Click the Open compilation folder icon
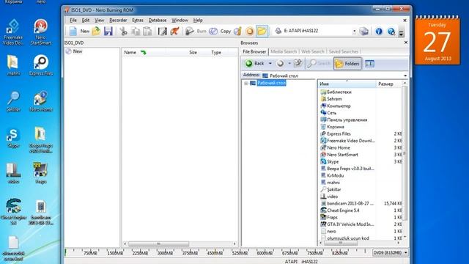469x264 pixels. coord(96,31)
